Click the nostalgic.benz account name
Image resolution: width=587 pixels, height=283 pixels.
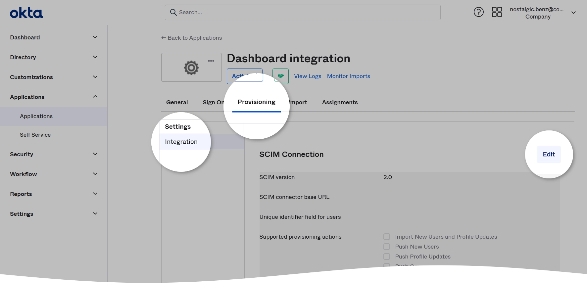(x=536, y=9)
